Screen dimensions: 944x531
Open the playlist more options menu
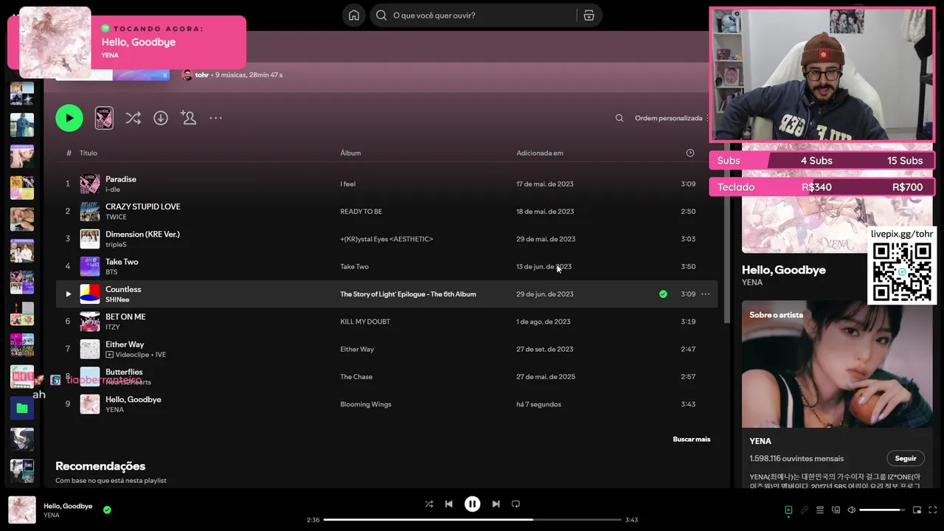point(215,118)
